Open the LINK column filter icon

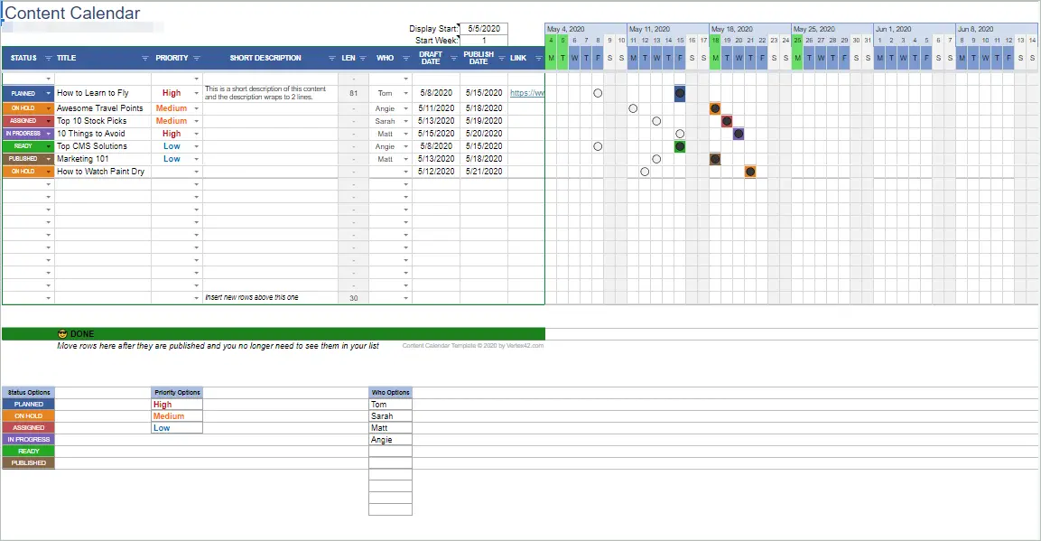(x=539, y=58)
